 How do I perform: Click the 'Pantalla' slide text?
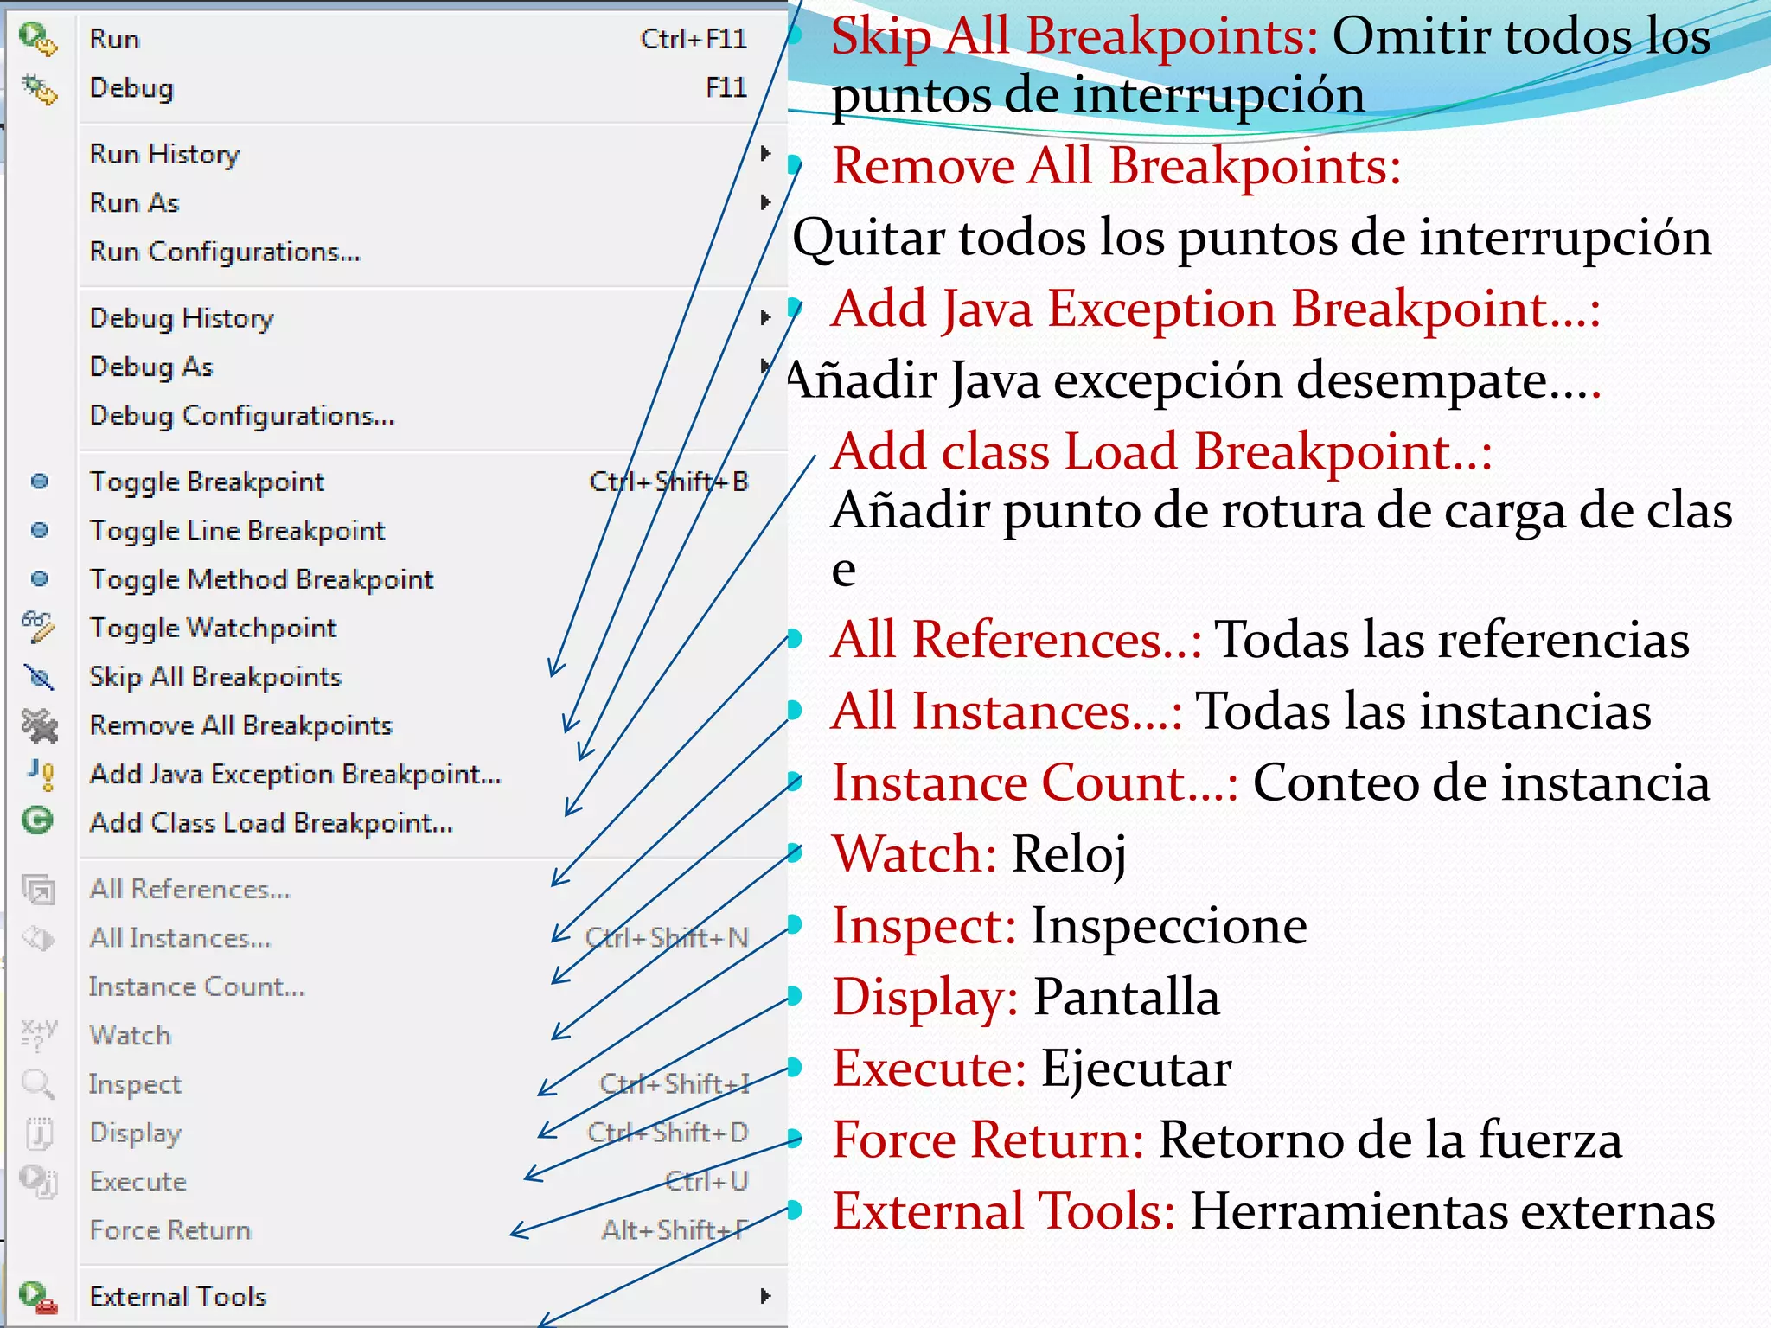point(1127,997)
